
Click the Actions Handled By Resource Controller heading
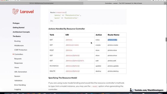pyautogui.click(x=67, y=29)
